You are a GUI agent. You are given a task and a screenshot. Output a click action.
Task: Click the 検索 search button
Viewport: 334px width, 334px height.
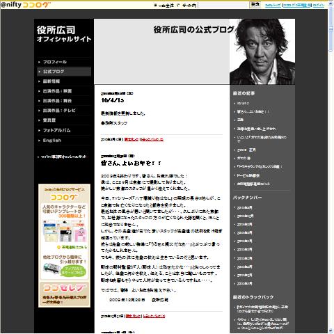(255, 5)
